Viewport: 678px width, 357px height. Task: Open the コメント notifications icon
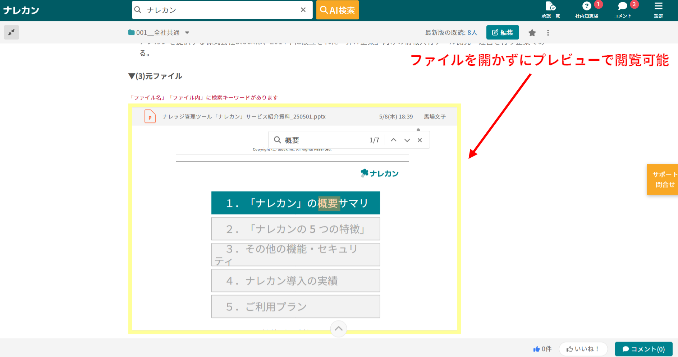pyautogui.click(x=622, y=10)
